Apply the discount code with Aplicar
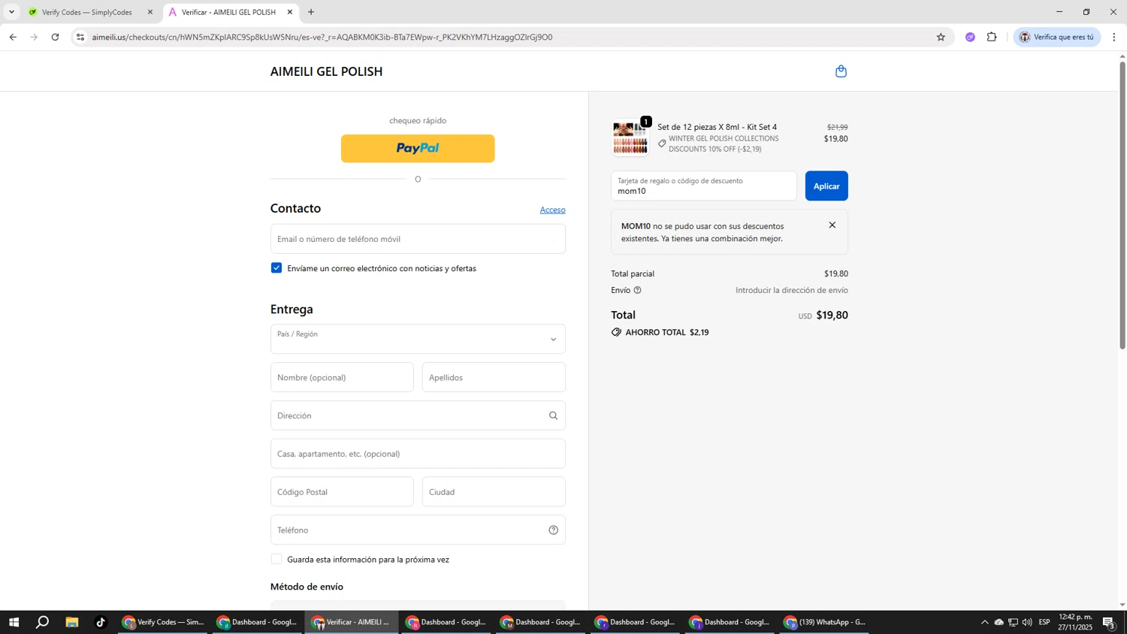1127x634 pixels. pos(826,186)
